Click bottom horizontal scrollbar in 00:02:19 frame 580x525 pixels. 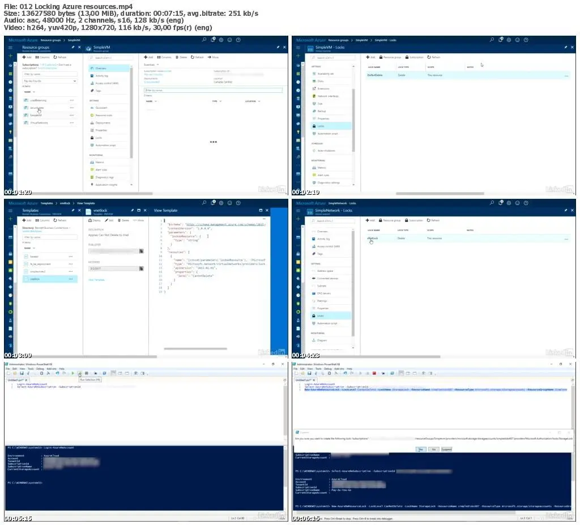click(440, 193)
